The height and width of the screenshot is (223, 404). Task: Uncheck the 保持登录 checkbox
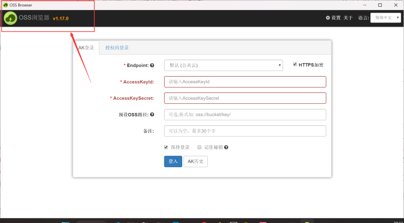pos(166,147)
